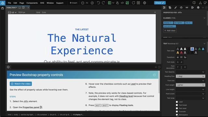Toggle strikethrough font decoration button
Viewport: 208px width, 117px height.
185,67
